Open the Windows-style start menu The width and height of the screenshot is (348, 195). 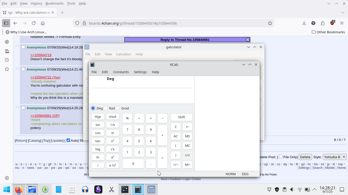6,189
